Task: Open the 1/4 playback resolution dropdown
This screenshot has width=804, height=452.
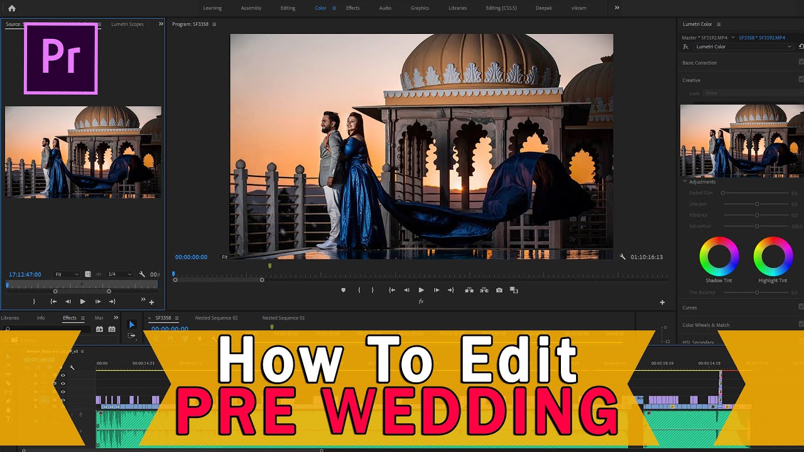Action: [119, 274]
